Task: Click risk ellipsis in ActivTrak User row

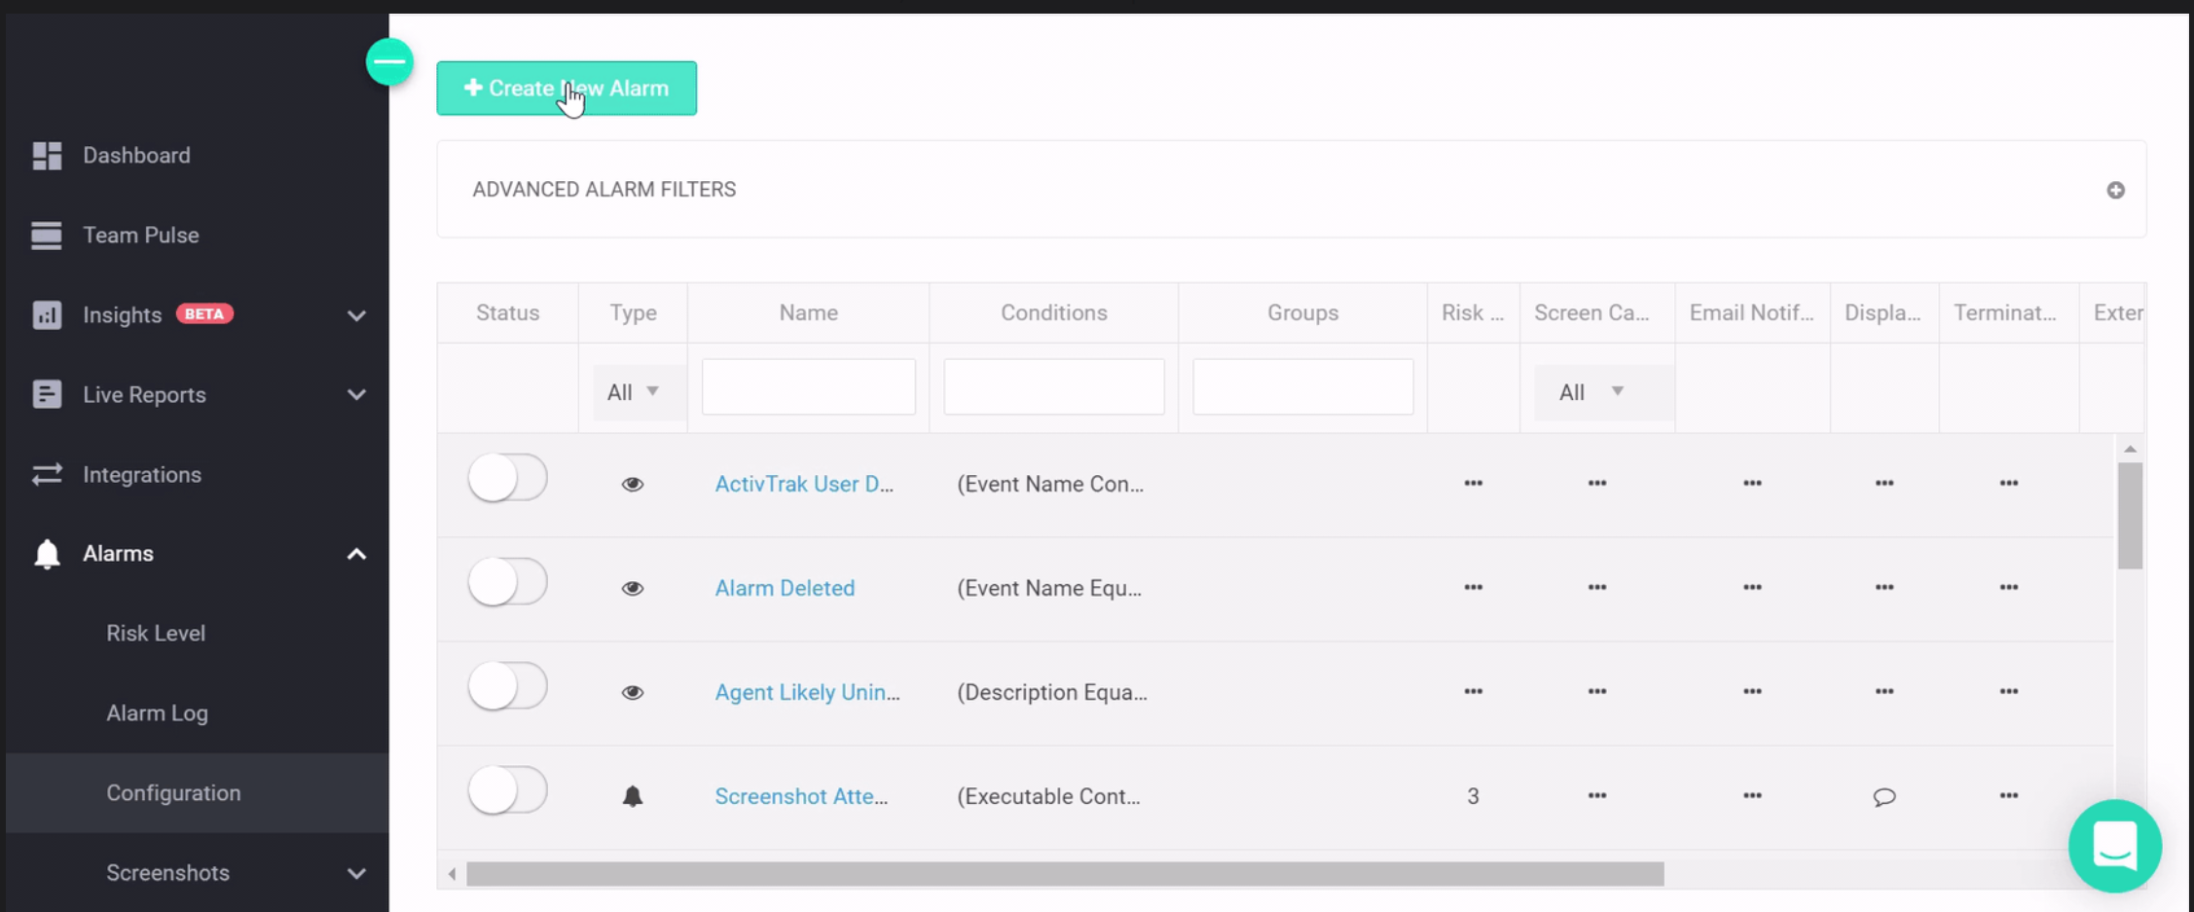Action: click(x=1473, y=483)
